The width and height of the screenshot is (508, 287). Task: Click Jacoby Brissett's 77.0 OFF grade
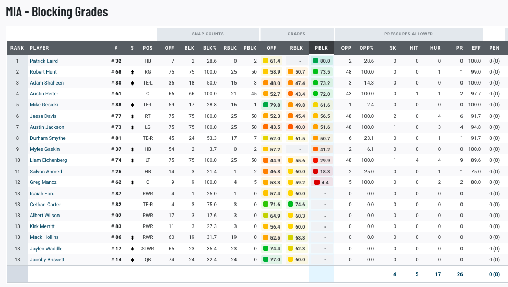[x=272, y=260]
